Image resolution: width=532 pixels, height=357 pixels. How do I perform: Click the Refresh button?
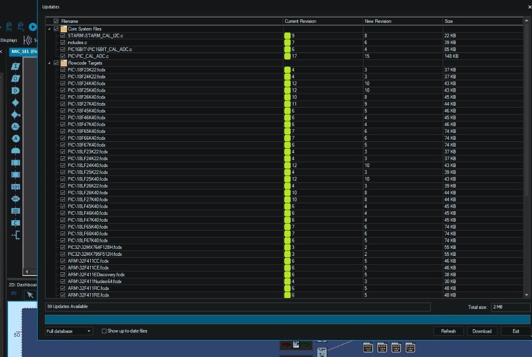coord(448,331)
